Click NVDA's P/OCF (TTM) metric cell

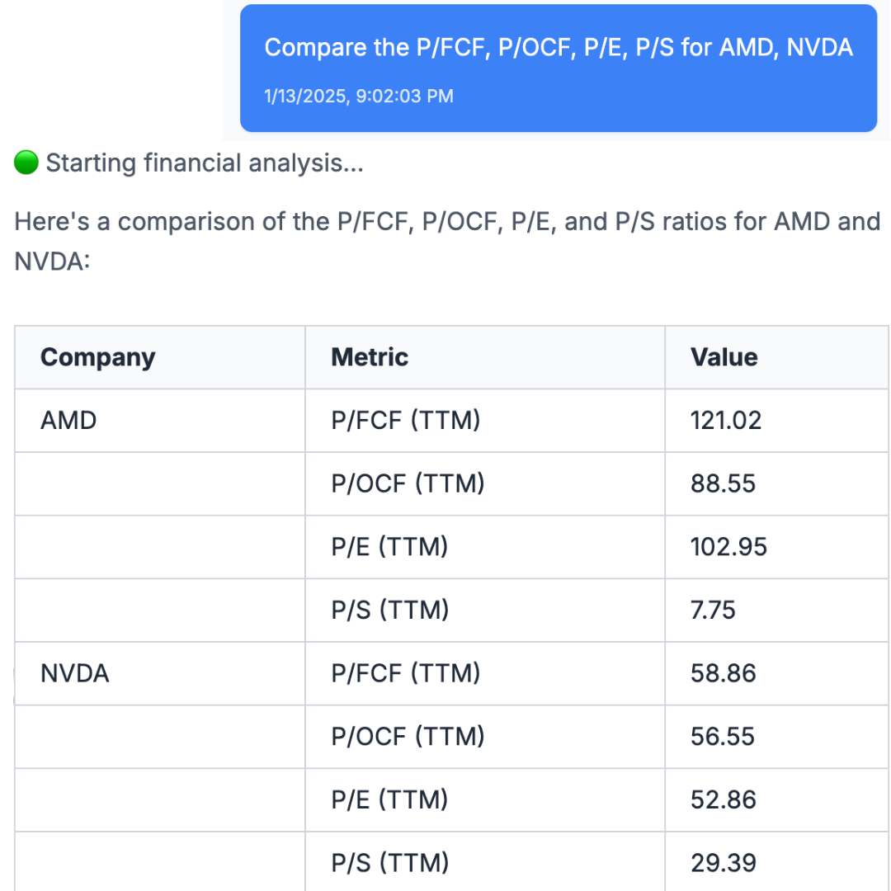click(408, 737)
